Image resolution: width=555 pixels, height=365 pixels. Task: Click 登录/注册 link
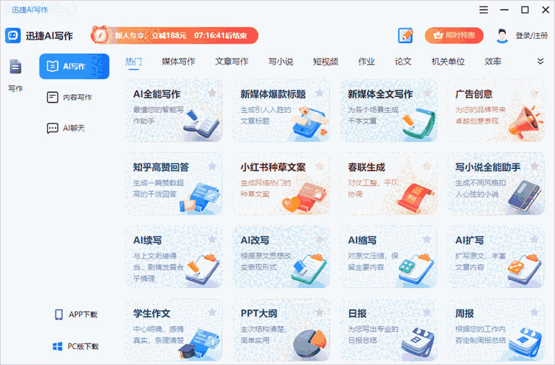tap(531, 36)
